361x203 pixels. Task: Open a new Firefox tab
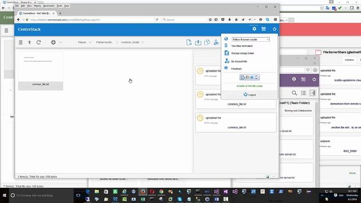[x=60, y=14]
